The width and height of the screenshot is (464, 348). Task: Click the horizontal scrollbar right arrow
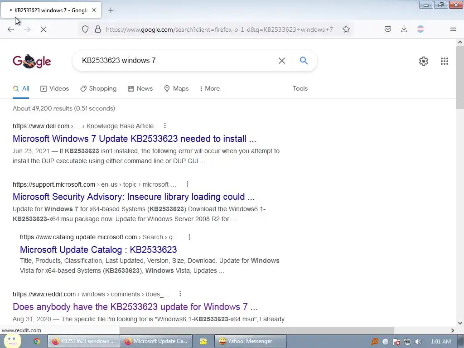tap(453, 330)
